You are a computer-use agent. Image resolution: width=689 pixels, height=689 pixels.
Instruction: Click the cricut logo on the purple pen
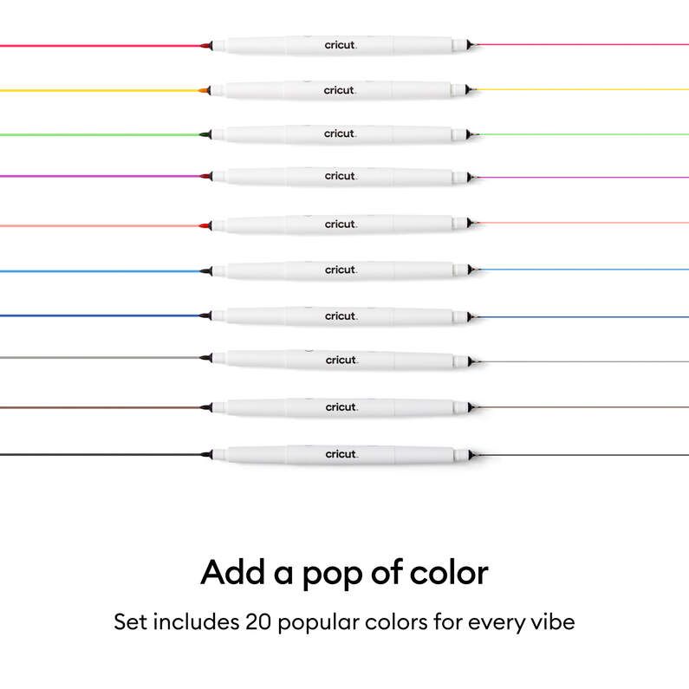coord(340,176)
